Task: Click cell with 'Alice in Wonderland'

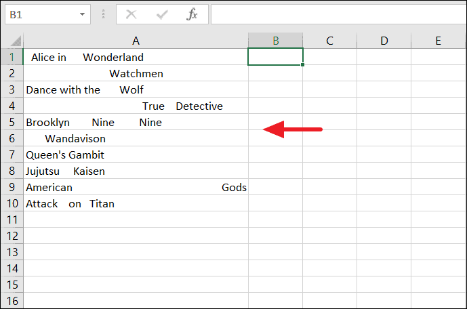Action: tap(136, 57)
